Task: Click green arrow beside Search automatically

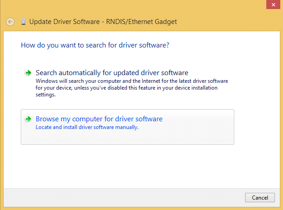Action: click(x=28, y=73)
